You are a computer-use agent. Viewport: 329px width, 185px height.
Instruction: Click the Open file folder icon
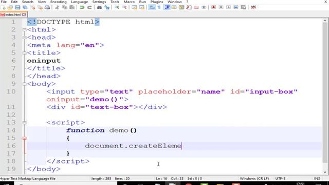click(x=10, y=7)
